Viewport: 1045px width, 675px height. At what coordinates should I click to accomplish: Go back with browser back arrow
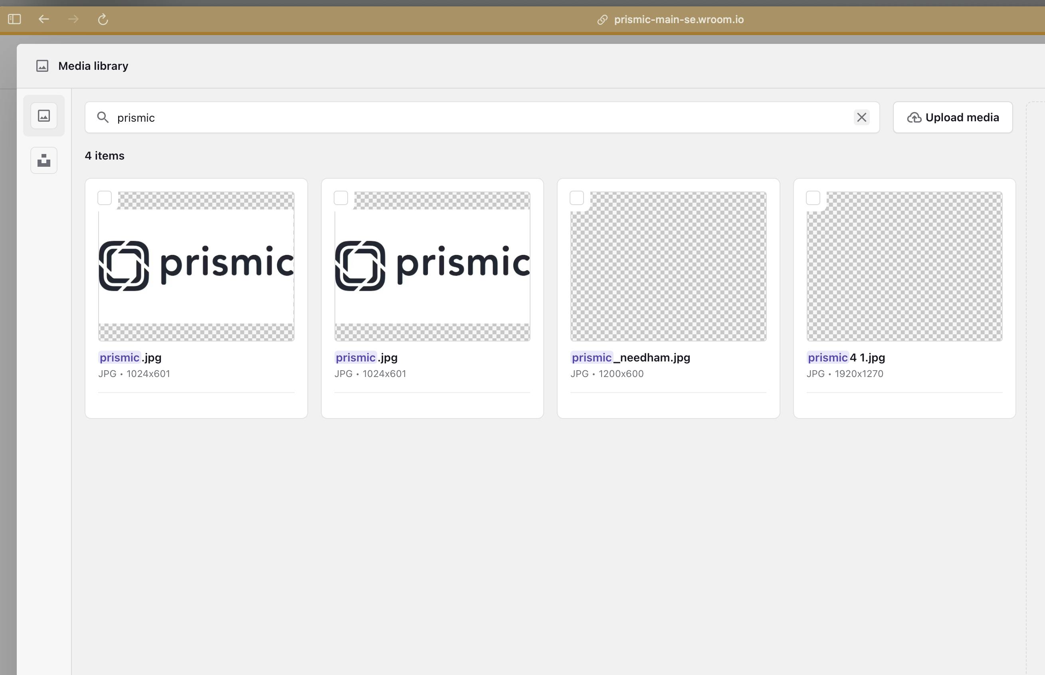click(x=44, y=19)
